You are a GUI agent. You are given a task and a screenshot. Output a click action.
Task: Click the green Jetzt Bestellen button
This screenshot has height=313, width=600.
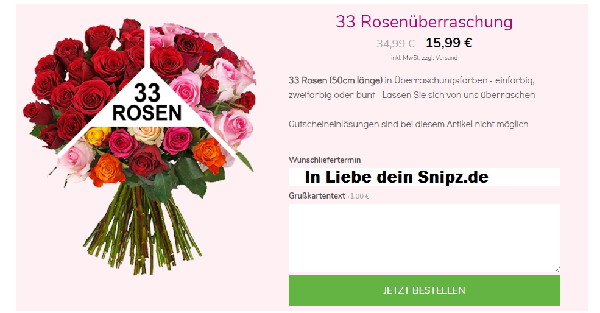(424, 290)
